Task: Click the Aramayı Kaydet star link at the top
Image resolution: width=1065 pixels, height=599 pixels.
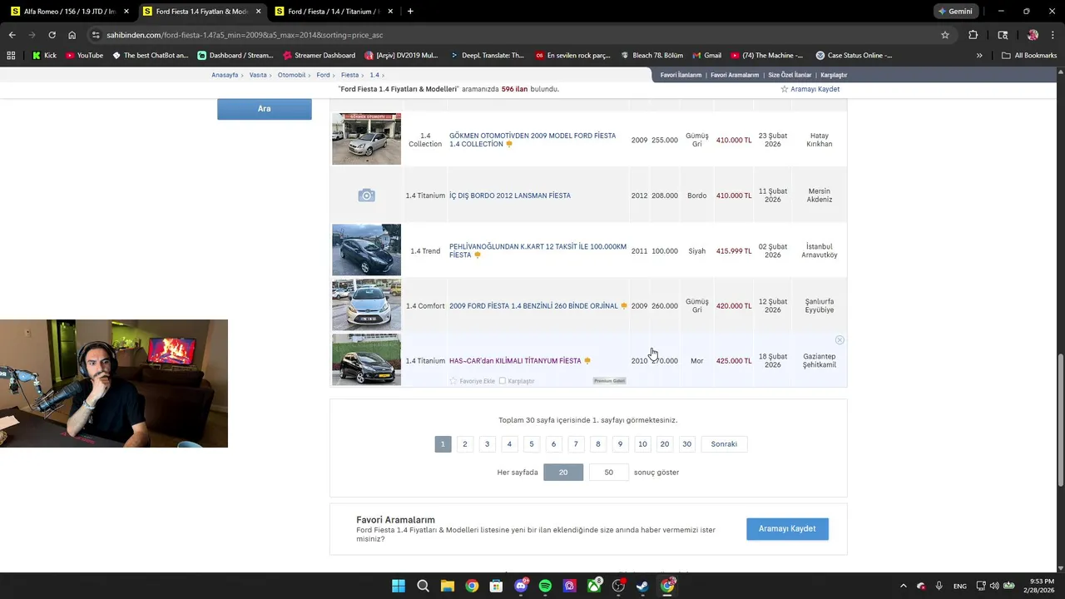Action: click(x=810, y=89)
